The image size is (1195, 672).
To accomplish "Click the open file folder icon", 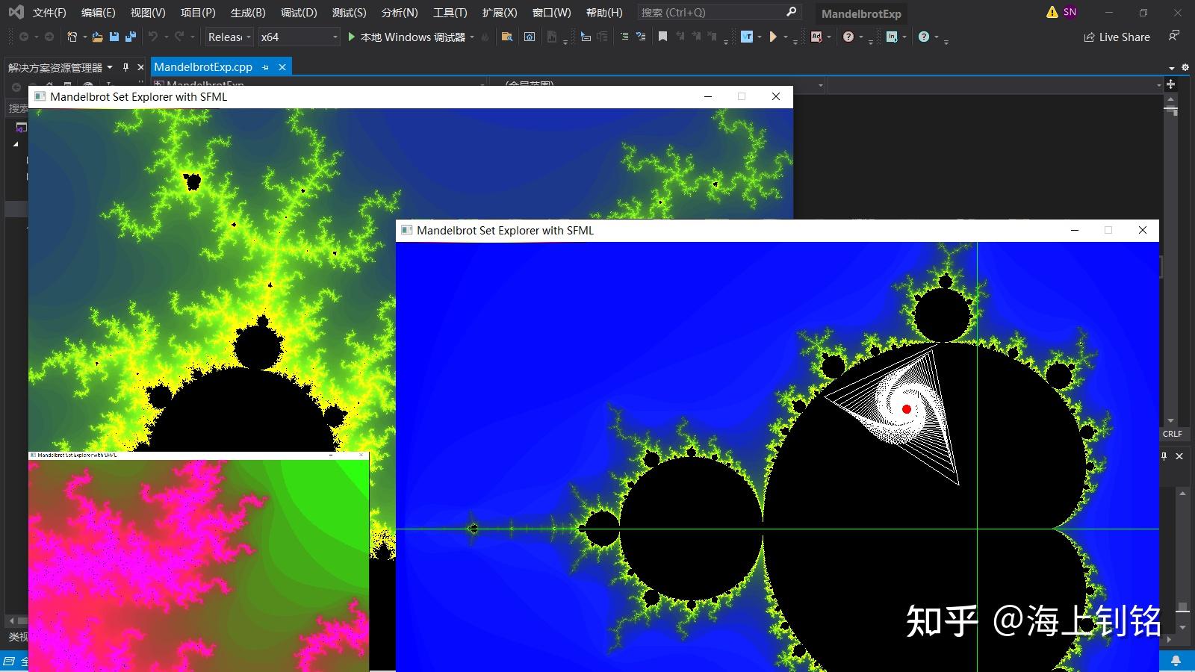I will [x=98, y=37].
